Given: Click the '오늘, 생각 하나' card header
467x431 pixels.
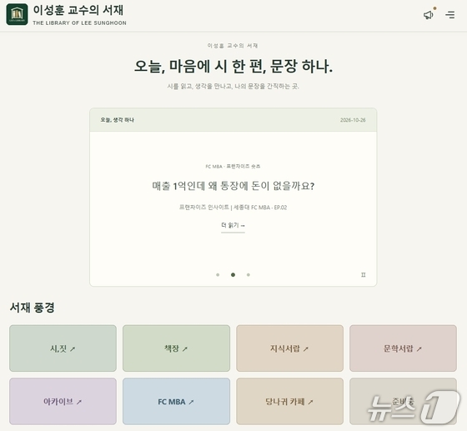Looking at the screenshot, I should coord(117,120).
